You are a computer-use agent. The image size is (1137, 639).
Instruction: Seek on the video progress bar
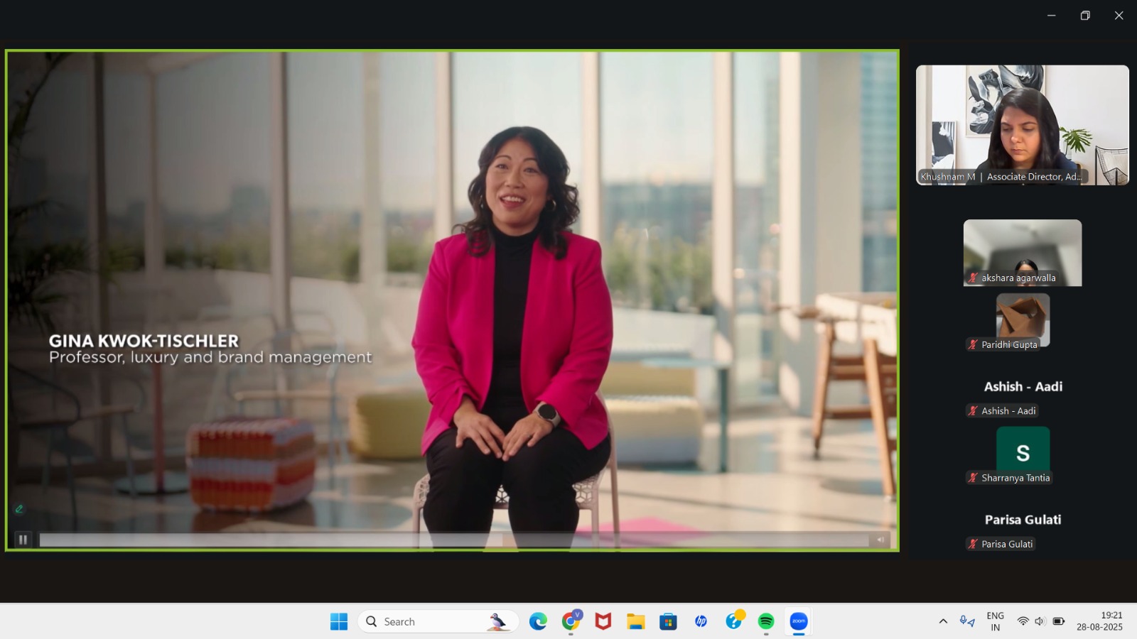point(453,540)
